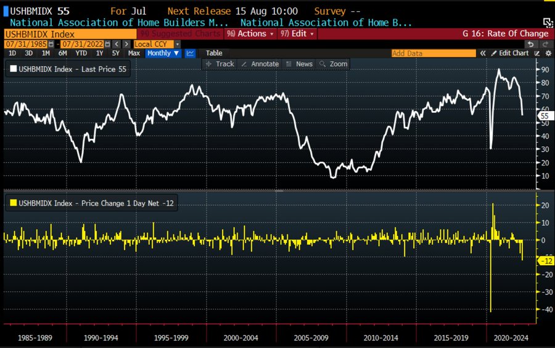
Task: Click the undo arrow icon
Action: [530, 44]
